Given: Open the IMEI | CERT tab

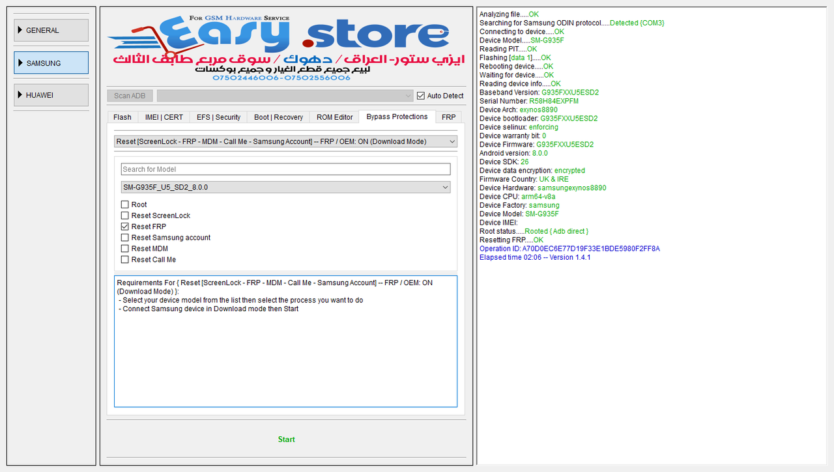Looking at the screenshot, I should tap(164, 117).
